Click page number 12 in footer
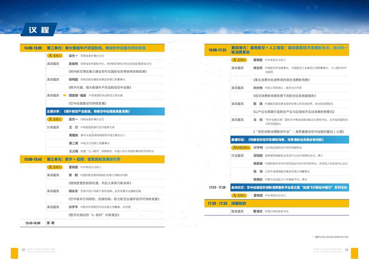This screenshot has width=369, height=259. pos(23,250)
